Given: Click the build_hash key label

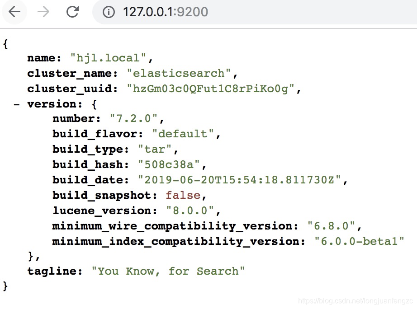Looking at the screenshot, I should click(x=91, y=165).
